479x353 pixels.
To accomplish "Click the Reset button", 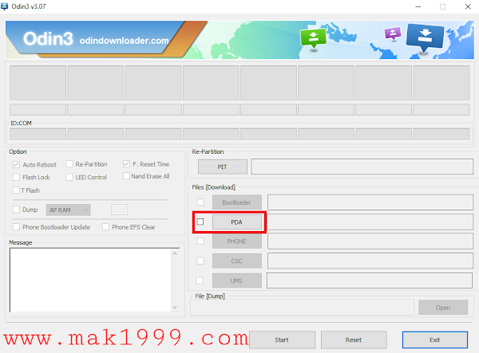I will tap(354, 339).
